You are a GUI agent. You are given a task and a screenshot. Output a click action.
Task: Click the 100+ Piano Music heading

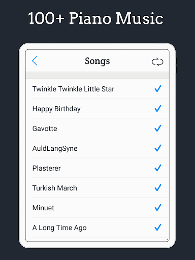point(95,18)
